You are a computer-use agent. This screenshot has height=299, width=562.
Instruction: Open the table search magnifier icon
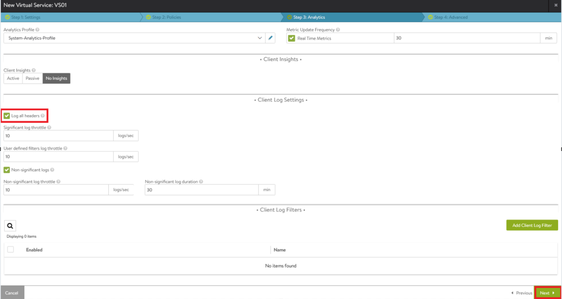coord(10,226)
